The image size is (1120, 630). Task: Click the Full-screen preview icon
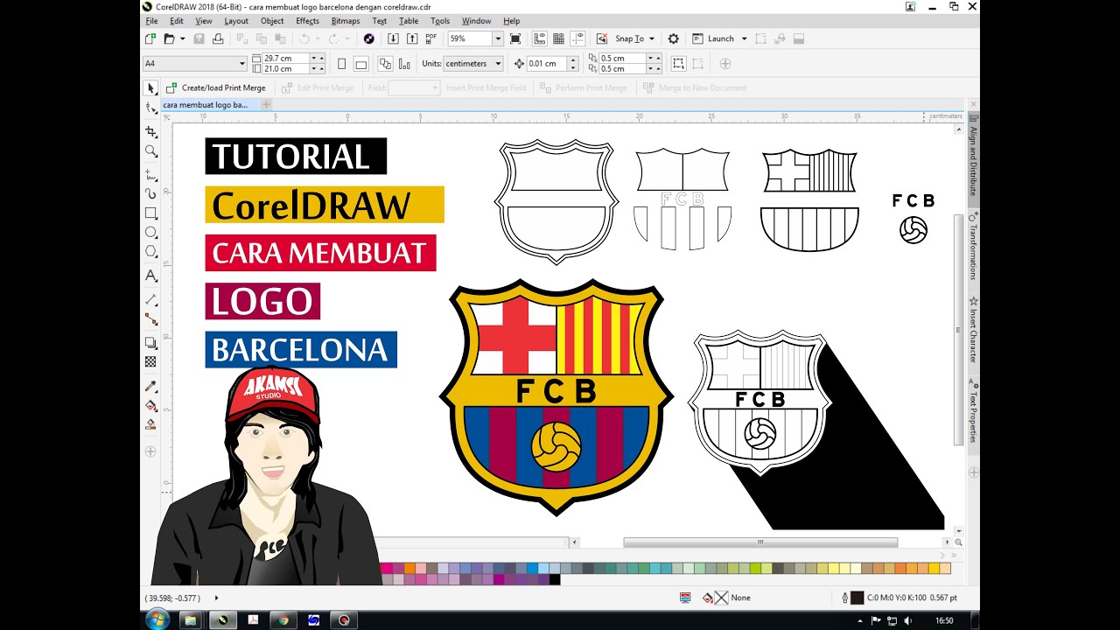click(x=515, y=38)
